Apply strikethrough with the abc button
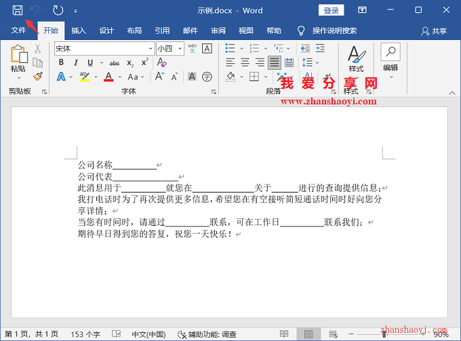The image size is (461, 341). point(115,63)
